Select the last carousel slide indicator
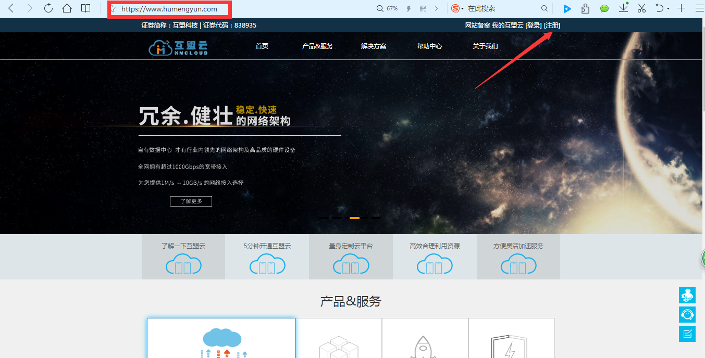 [x=376, y=218]
